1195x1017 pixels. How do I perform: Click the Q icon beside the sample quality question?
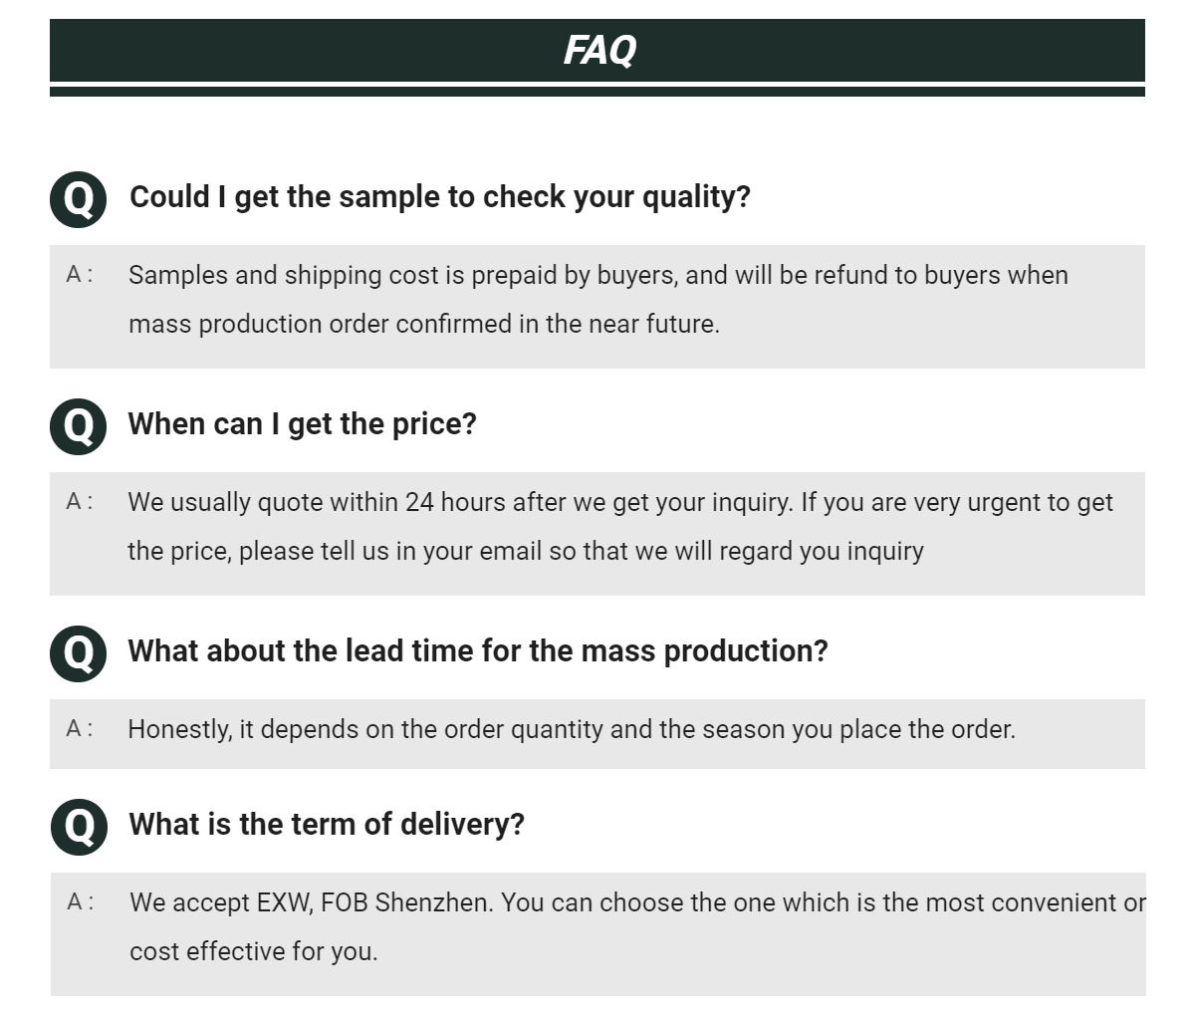(79, 199)
